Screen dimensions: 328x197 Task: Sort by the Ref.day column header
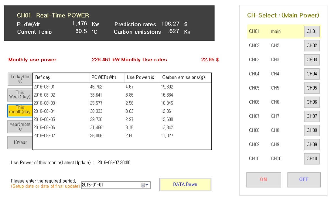pyautogui.click(x=61, y=77)
